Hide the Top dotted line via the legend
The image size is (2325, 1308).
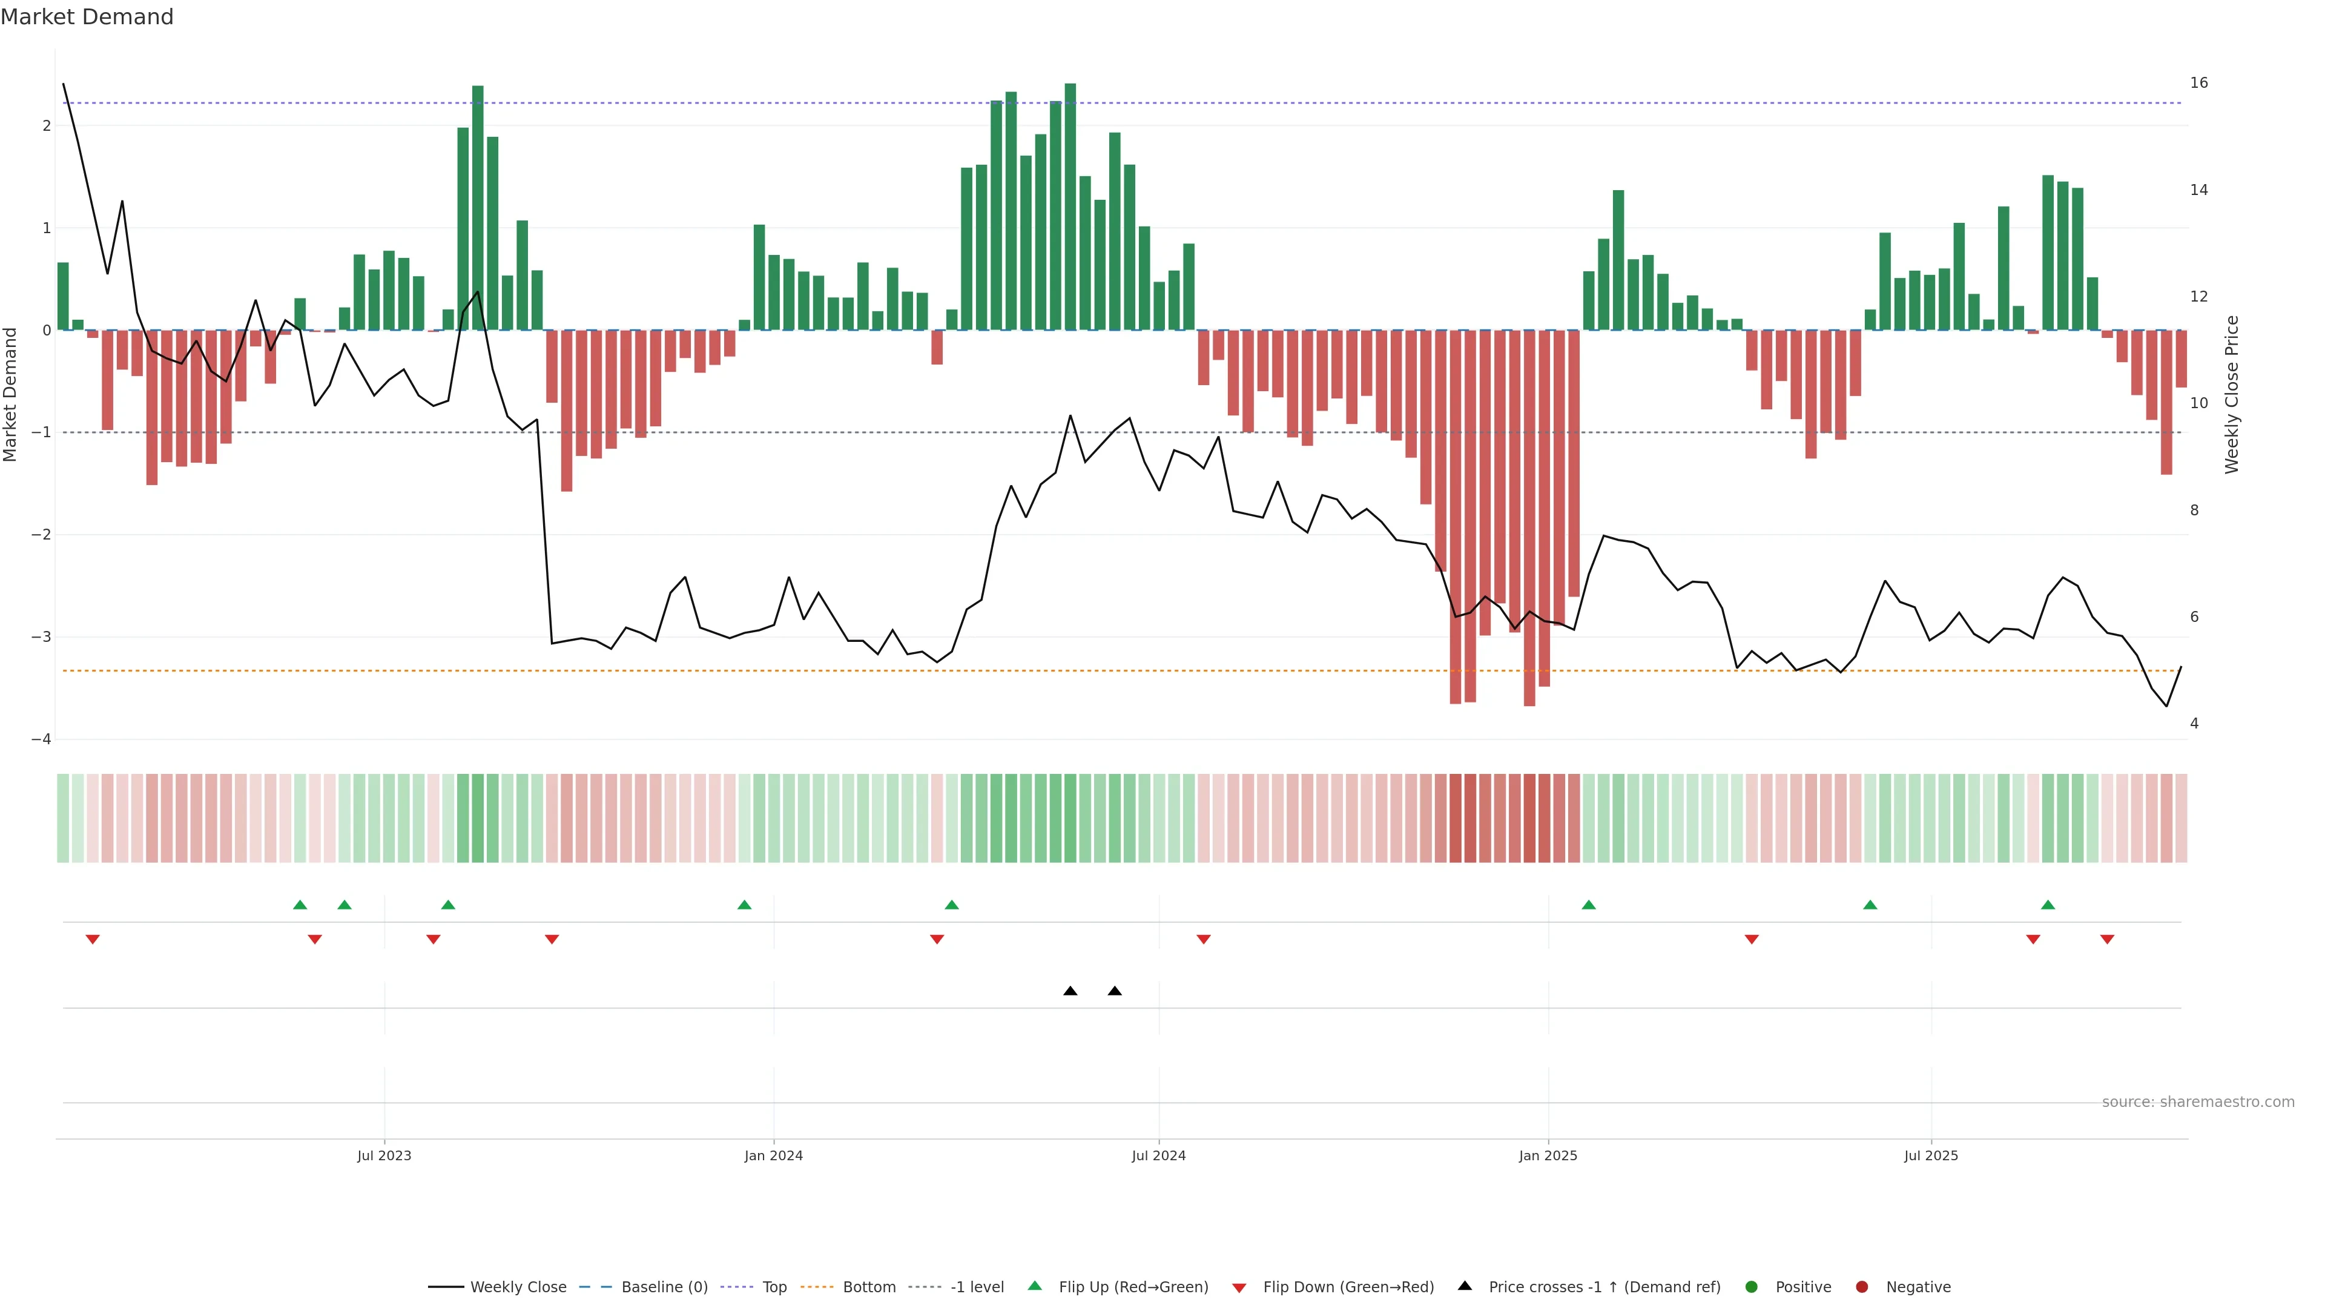click(x=774, y=1286)
